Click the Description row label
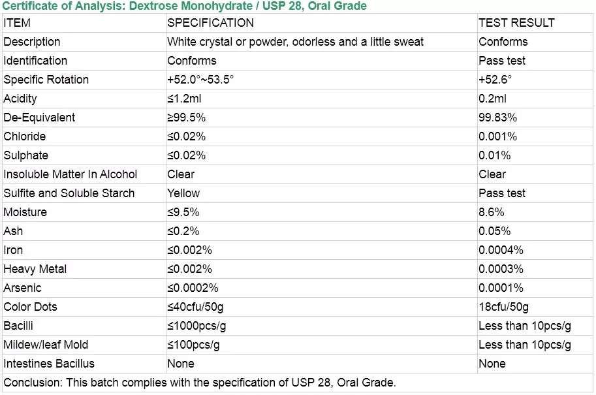The height and width of the screenshot is (395, 596). point(32,42)
